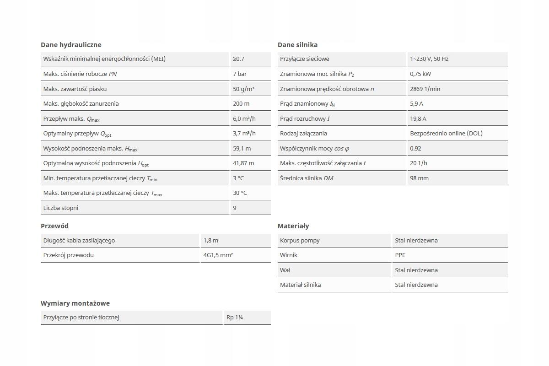Click the Dane hydrauliczne section heading
Screen dimensions: 549x366
click(x=71, y=45)
